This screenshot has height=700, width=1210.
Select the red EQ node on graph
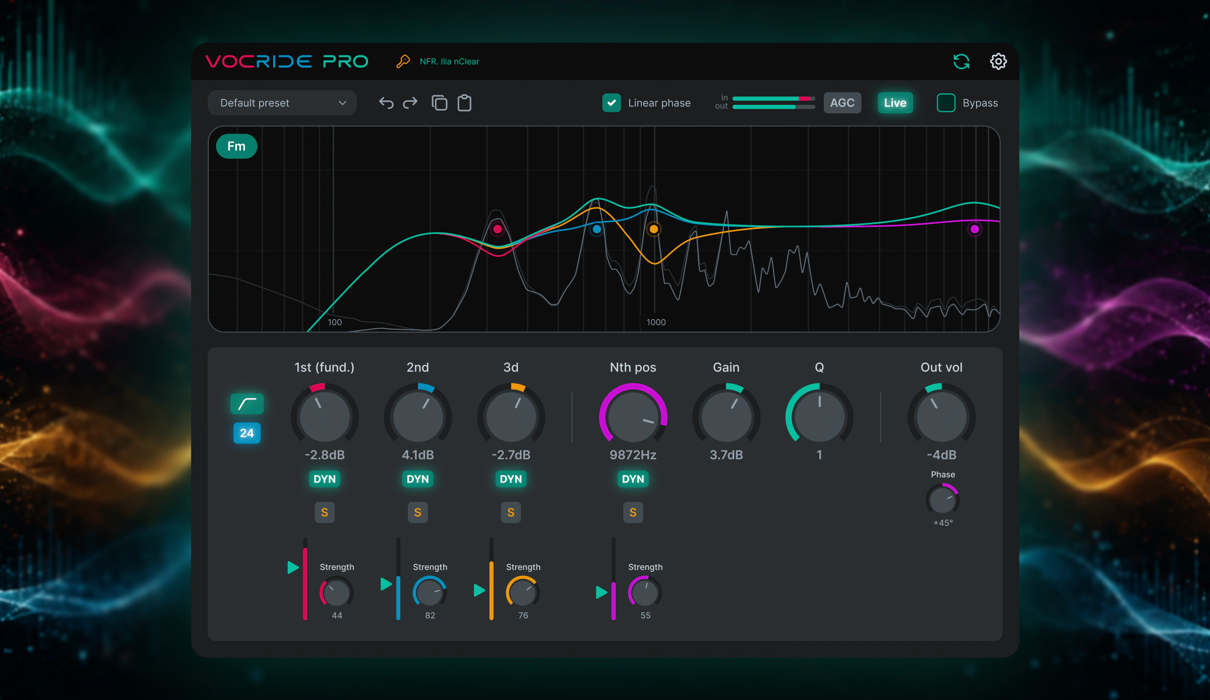coord(497,229)
